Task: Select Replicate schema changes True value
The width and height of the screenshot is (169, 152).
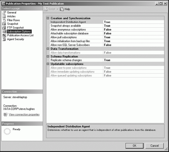Action: click(x=134, y=60)
